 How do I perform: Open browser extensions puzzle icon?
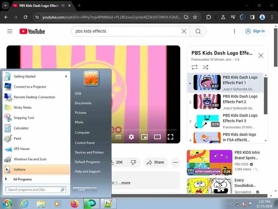(209, 17)
